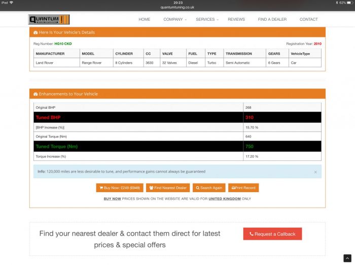Viewport: 355px width, 265px height.
Task: Open FIND A DEALER page
Action: (272, 19)
